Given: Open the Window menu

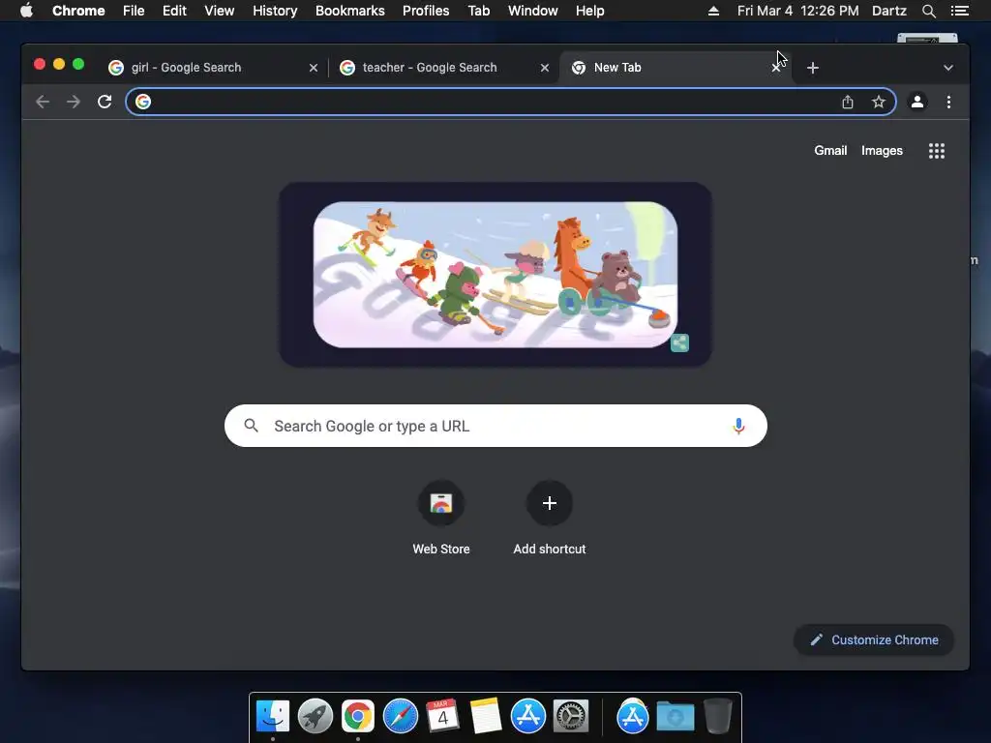Looking at the screenshot, I should pos(533,11).
